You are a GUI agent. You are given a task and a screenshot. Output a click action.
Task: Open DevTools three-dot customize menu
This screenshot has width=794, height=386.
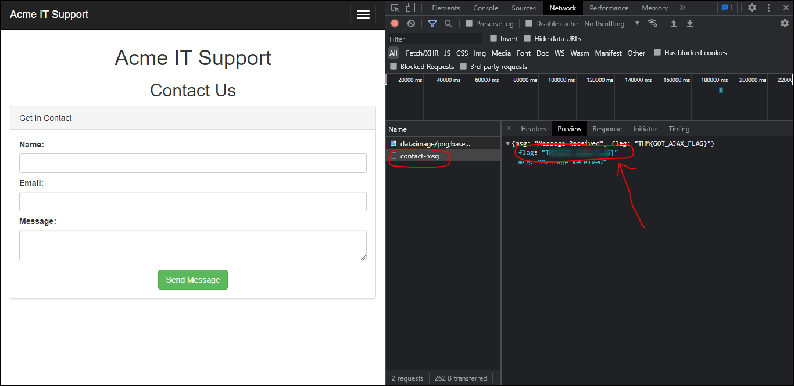coord(768,8)
